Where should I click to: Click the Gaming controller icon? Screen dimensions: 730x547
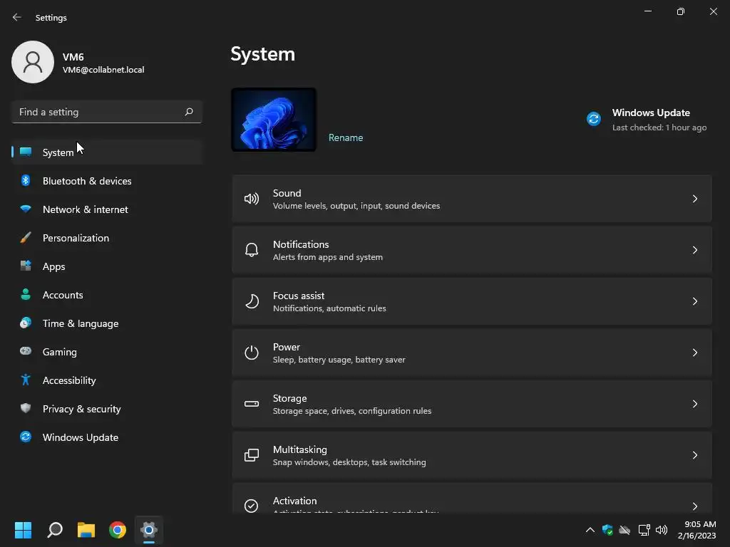click(x=26, y=351)
